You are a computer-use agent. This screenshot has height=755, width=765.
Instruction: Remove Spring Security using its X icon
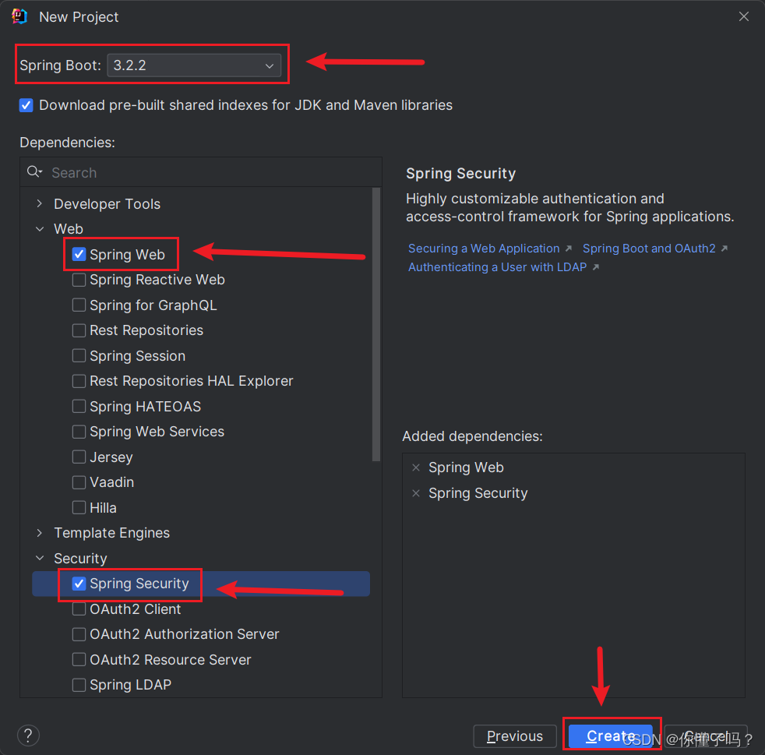(415, 493)
